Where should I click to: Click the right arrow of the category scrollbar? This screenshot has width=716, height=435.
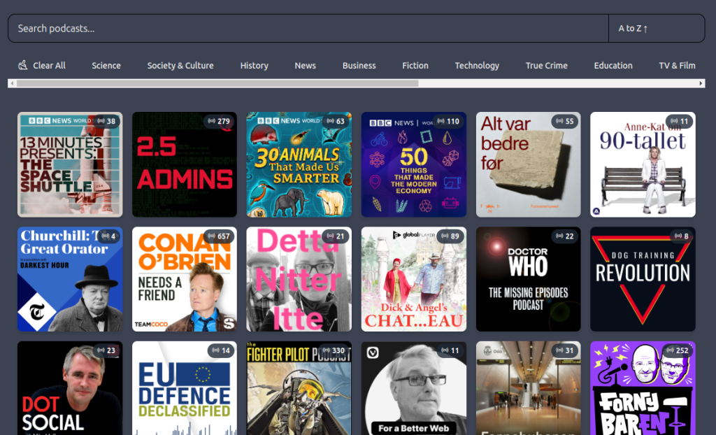(x=701, y=83)
